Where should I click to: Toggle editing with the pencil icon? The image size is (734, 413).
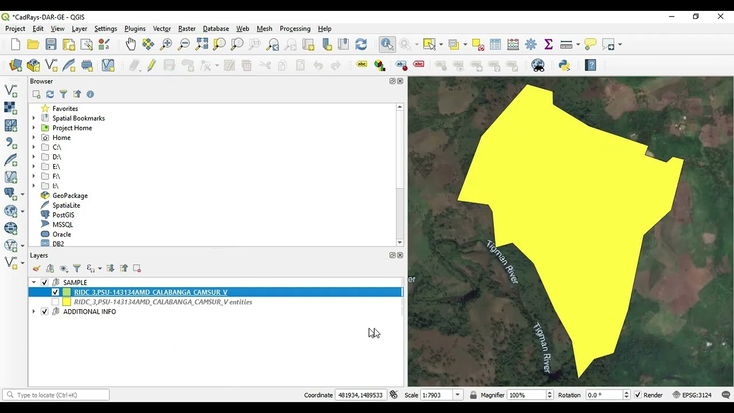click(x=151, y=65)
